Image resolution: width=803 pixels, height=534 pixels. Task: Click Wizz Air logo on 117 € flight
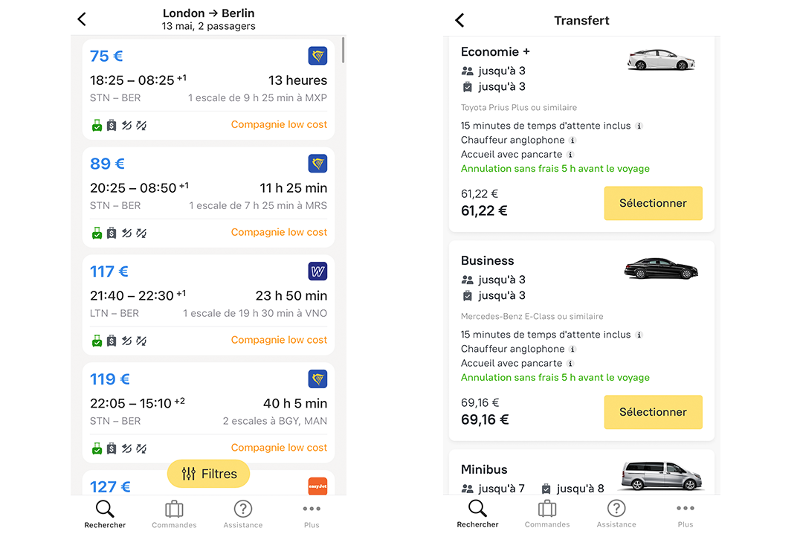(x=317, y=271)
